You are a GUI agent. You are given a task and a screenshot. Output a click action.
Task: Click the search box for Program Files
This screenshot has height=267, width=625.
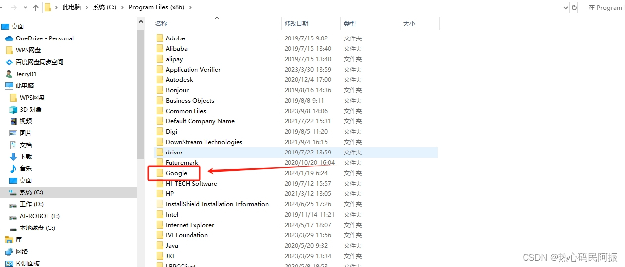[605, 8]
